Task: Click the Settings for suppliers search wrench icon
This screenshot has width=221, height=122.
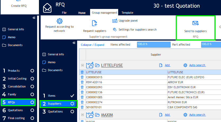Action: (115, 30)
